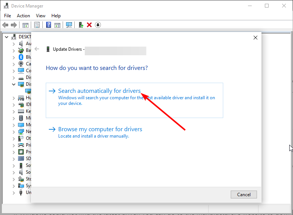Viewport: 293px width, 215px height.
Task: Select the display adapter child device icon
Action: [28, 91]
